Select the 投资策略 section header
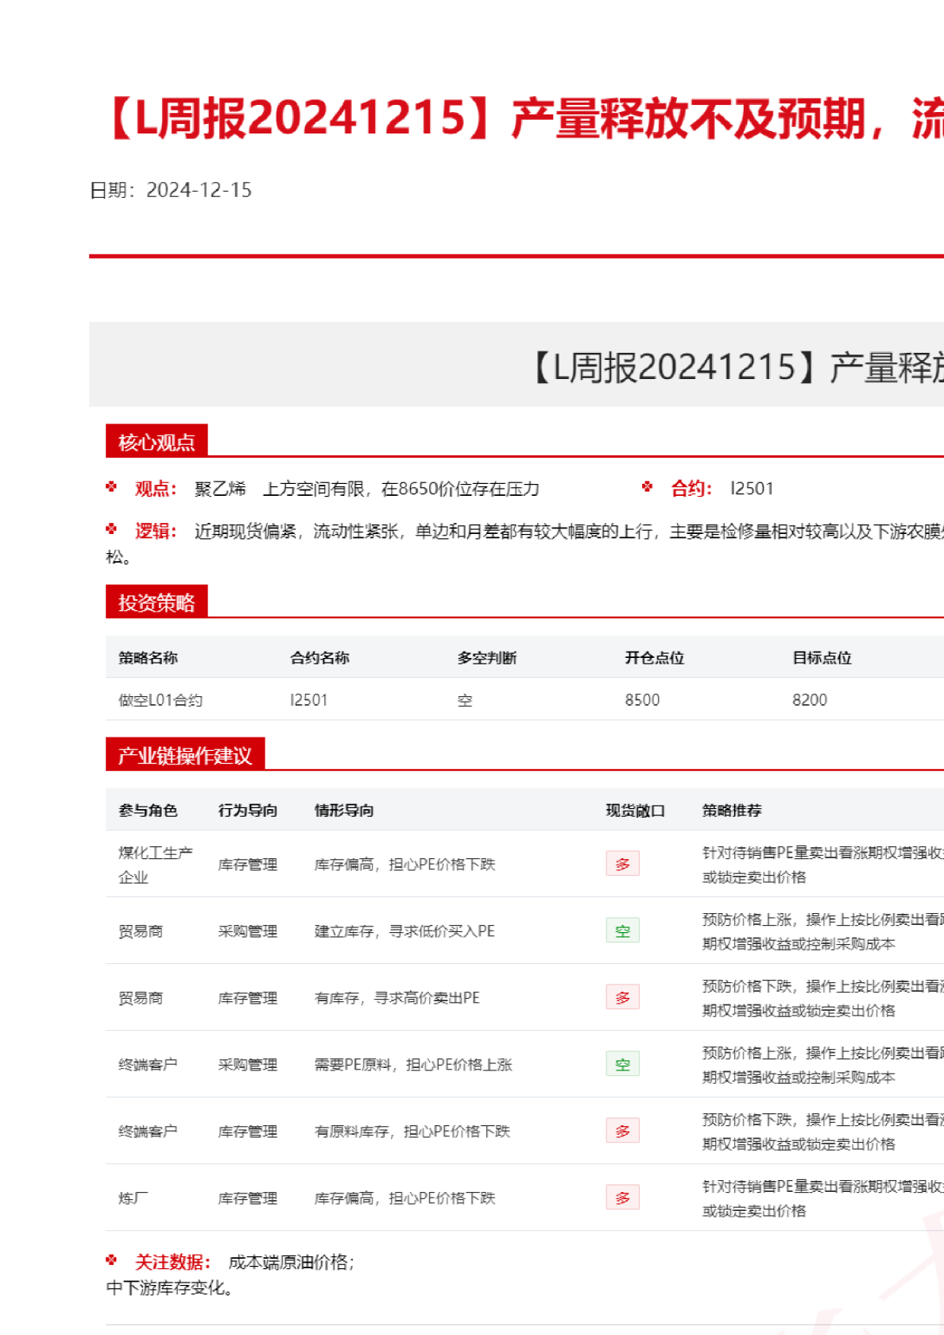 157,602
